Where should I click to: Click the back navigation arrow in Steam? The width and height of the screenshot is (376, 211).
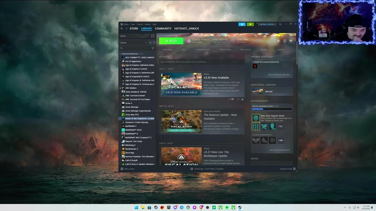point(122,28)
